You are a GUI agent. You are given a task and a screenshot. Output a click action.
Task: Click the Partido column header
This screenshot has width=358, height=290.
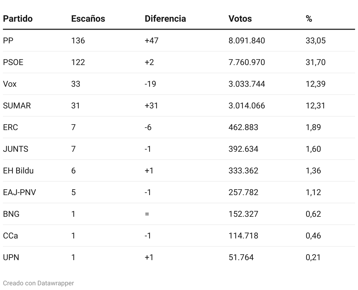pyautogui.click(x=18, y=19)
